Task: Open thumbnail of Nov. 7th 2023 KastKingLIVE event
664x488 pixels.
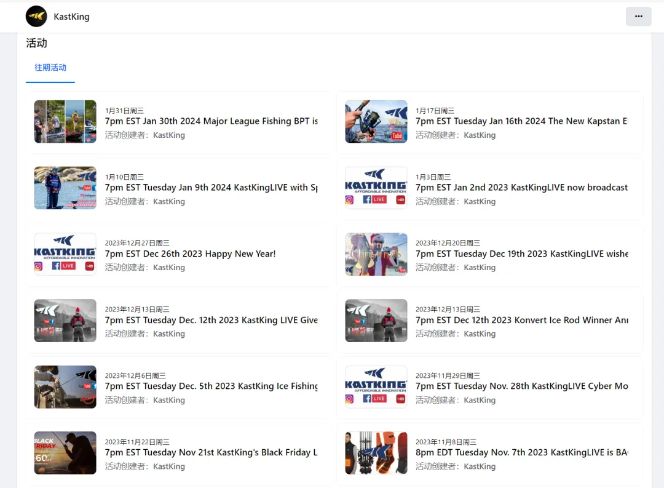Action: pyautogui.click(x=376, y=453)
